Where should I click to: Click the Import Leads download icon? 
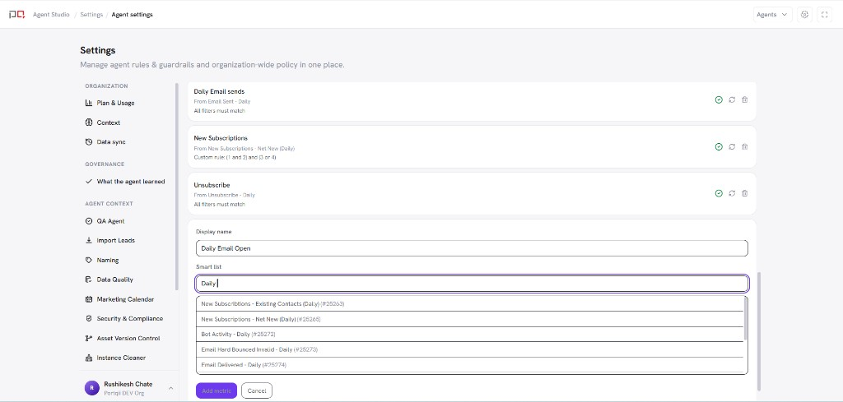point(89,240)
